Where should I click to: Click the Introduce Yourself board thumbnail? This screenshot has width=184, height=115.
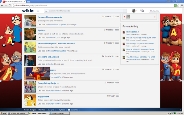30,47
